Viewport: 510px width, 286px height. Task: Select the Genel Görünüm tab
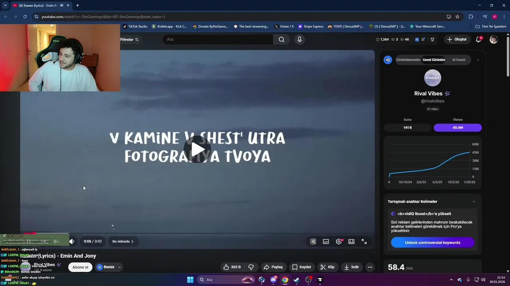click(x=434, y=60)
